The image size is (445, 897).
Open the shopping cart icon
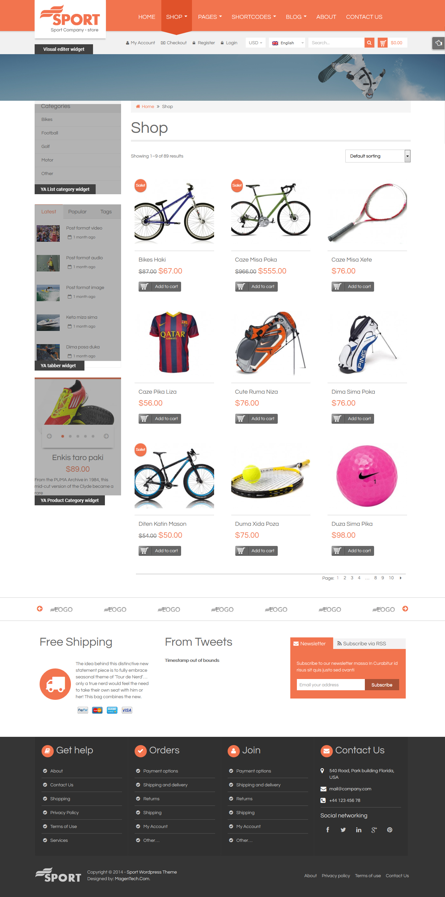[382, 43]
